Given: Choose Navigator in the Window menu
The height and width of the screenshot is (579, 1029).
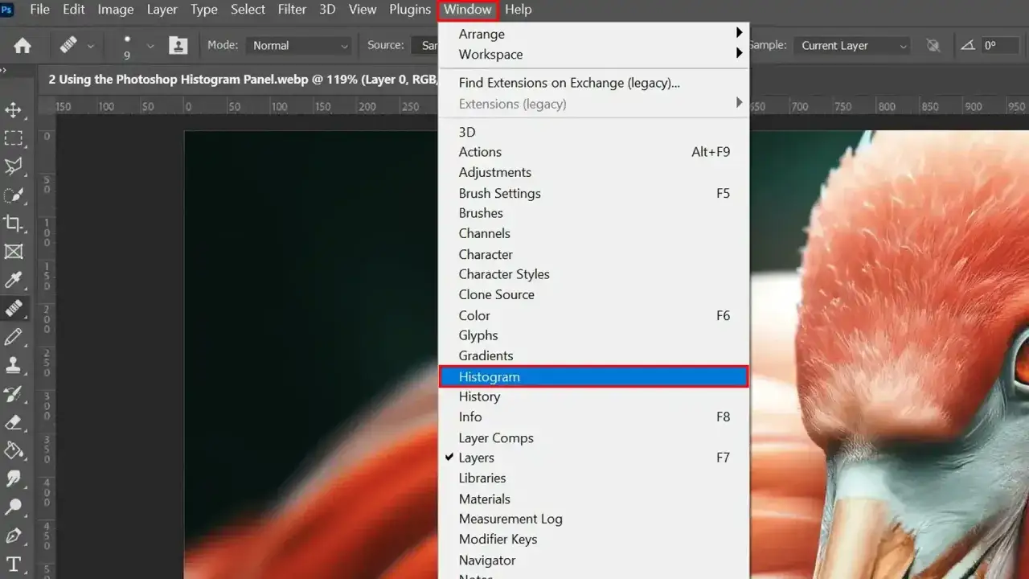Looking at the screenshot, I should (x=594, y=560).
